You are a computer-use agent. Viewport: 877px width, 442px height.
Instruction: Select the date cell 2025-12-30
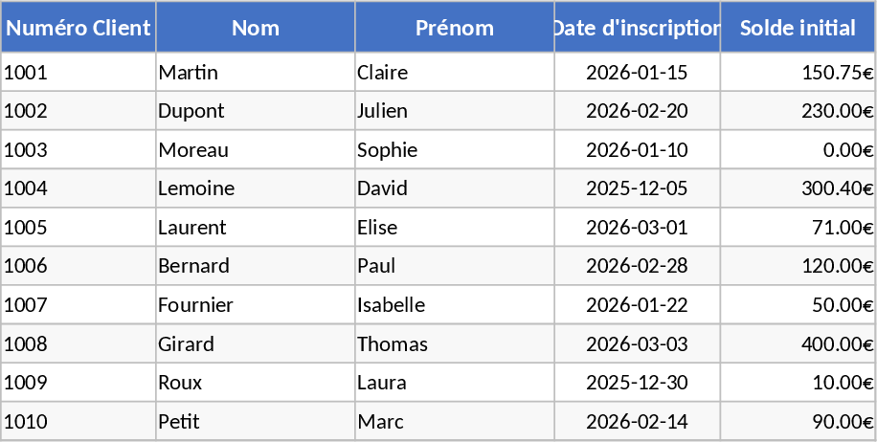point(637,383)
